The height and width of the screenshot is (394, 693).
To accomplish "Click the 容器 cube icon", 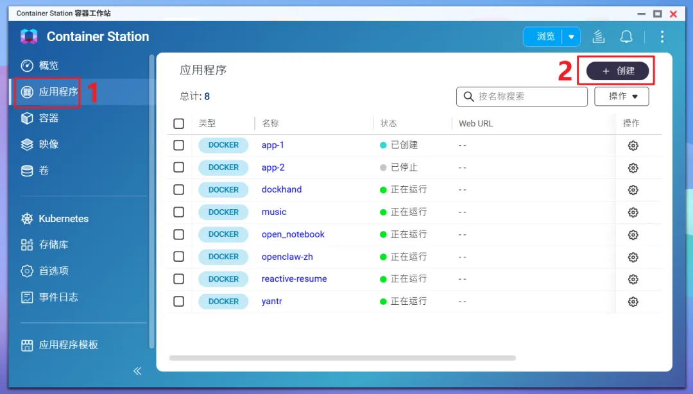I will coord(27,118).
